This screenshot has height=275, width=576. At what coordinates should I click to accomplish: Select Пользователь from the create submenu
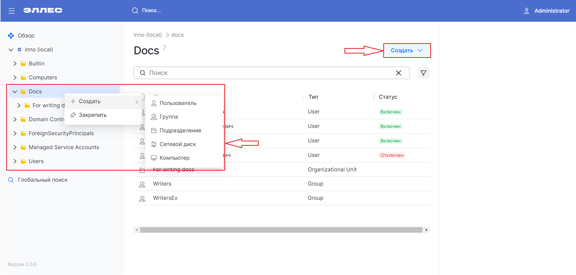point(178,103)
